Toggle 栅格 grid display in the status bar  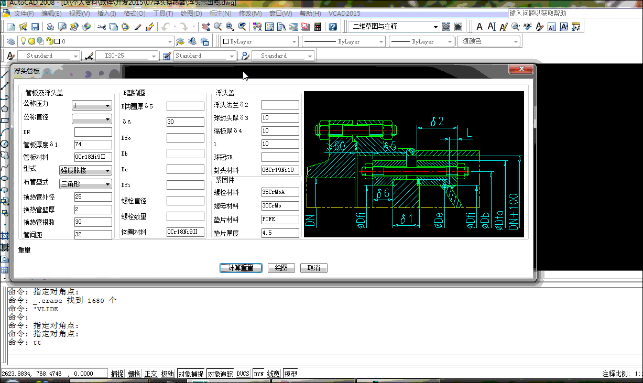click(x=134, y=374)
